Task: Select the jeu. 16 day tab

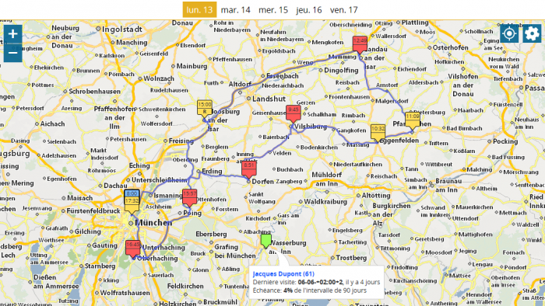Action: [x=309, y=9]
